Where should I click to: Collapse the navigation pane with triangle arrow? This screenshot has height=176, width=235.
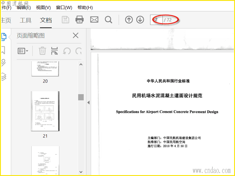pyautogui.click(x=88, y=102)
